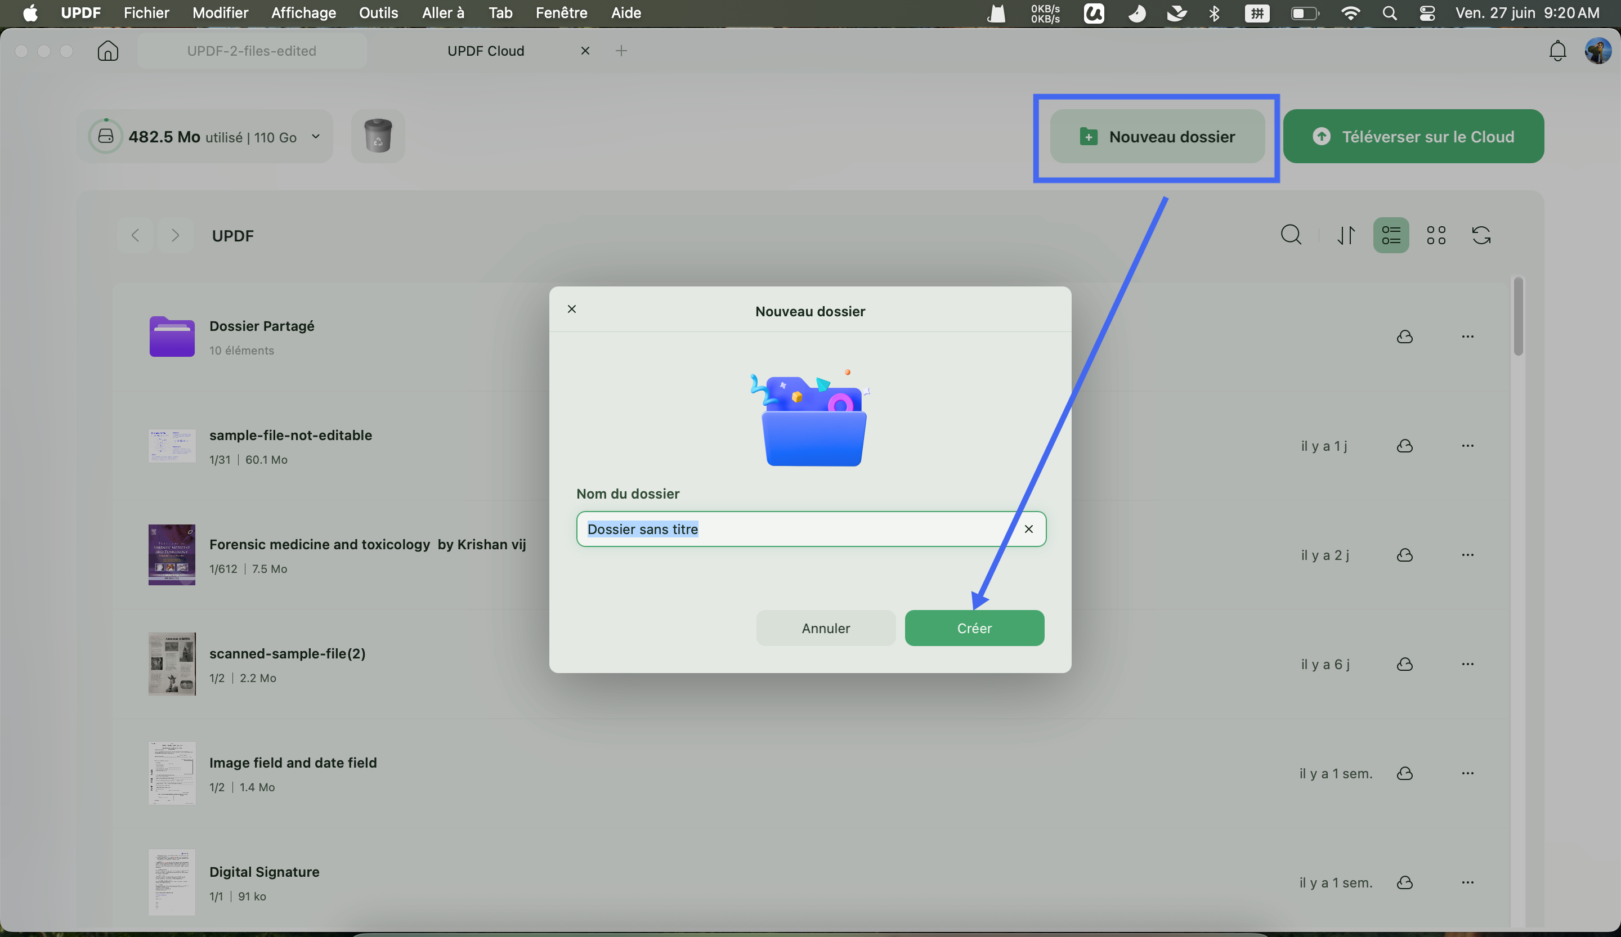The image size is (1621, 937).
Task: Refresh the cloud file list
Action: [x=1481, y=235]
